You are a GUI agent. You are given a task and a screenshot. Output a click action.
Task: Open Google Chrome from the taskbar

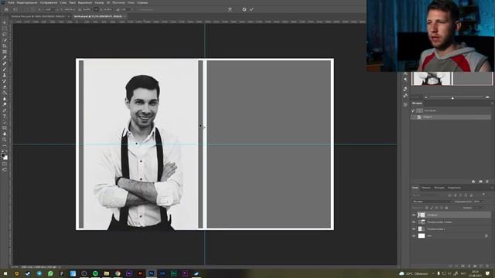coord(118,273)
